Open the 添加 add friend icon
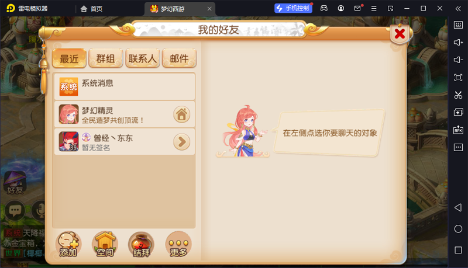Image resolution: width=468 pixels, height=268 pixels. (68, 244)
